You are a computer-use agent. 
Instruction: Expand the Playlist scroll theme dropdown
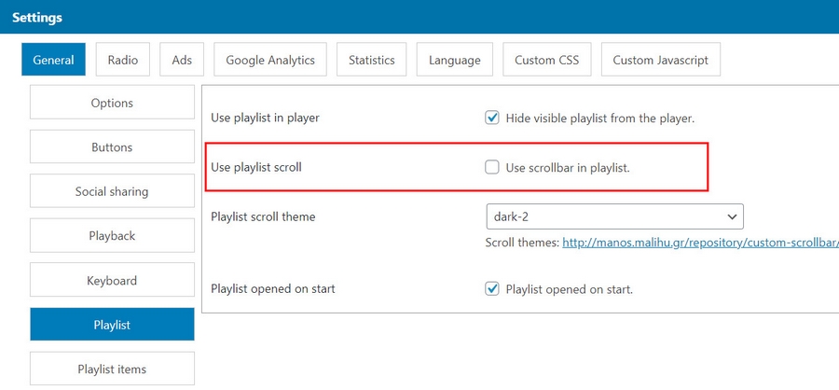coord(614,216)
